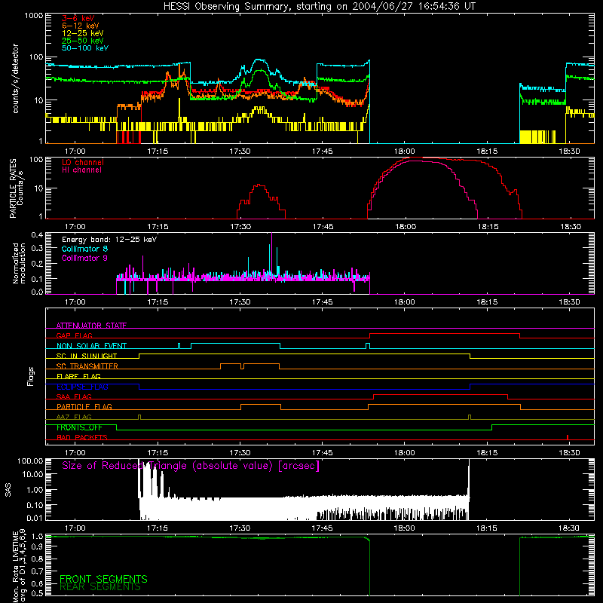Click the SAS axis label

8,490
